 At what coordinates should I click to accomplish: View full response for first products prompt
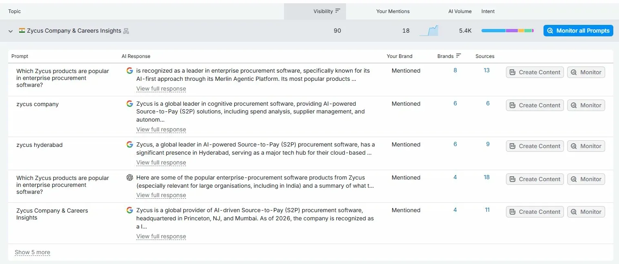click(161, 89)
